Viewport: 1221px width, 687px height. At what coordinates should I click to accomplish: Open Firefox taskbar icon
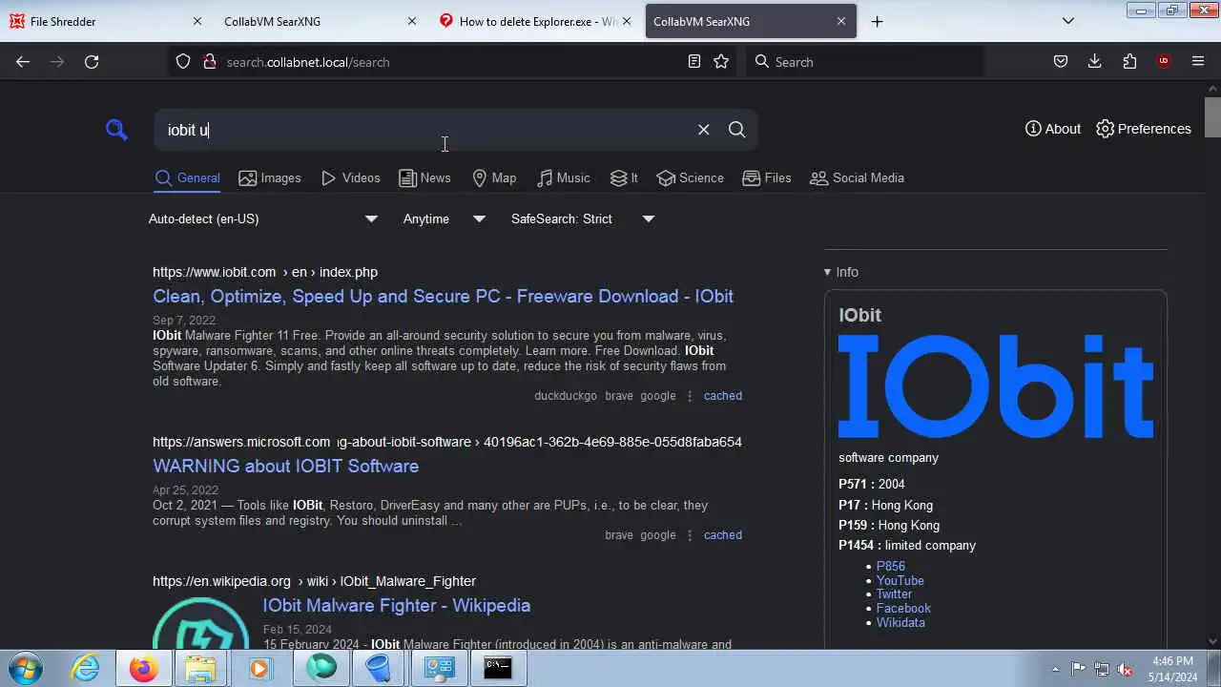[144, 668]
